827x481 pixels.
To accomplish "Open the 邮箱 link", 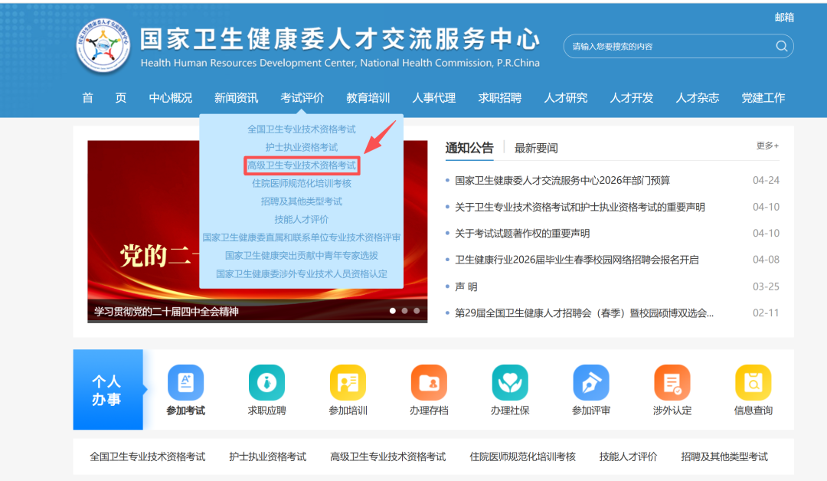I will 784,18.
